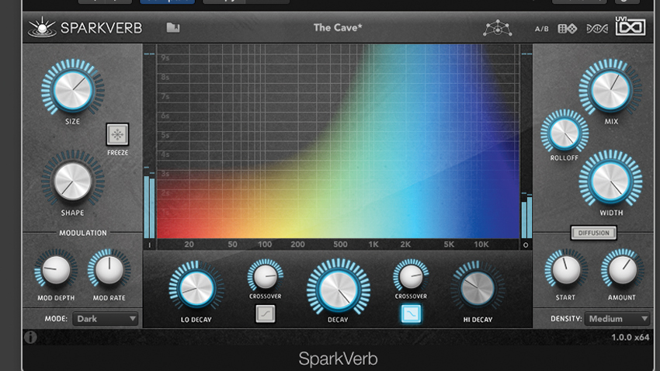Click the output level meter
The image size is (660, 371).
click(526, 145)
